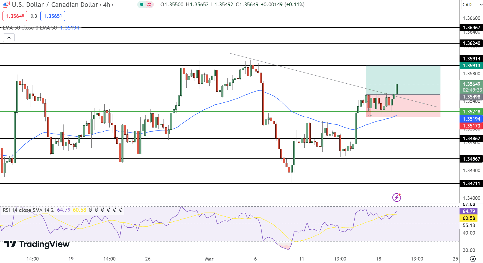The width and height of the screenshot is (483, 263).
Task: Click the 'Mar' date on time axis
Action: pyautogui.click(x=209, y=259)
